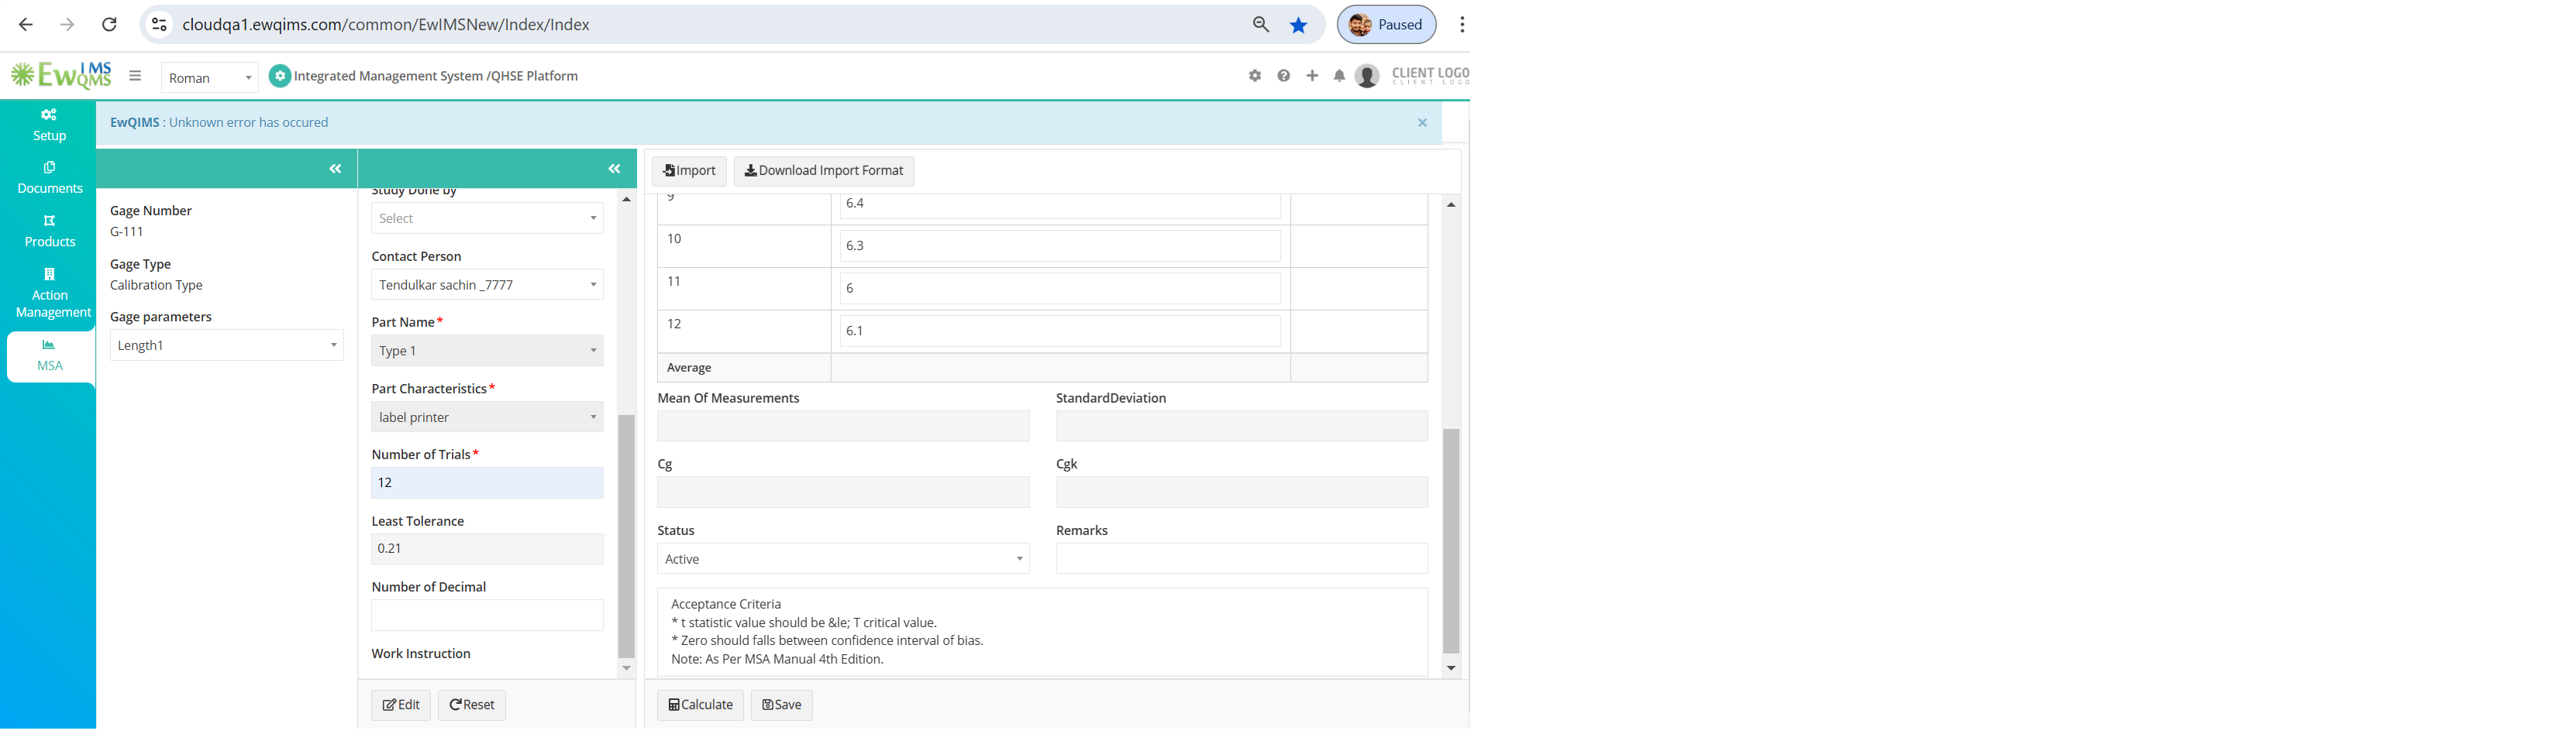Open the Gage parameters Length1 dropdown

point(227,345)
